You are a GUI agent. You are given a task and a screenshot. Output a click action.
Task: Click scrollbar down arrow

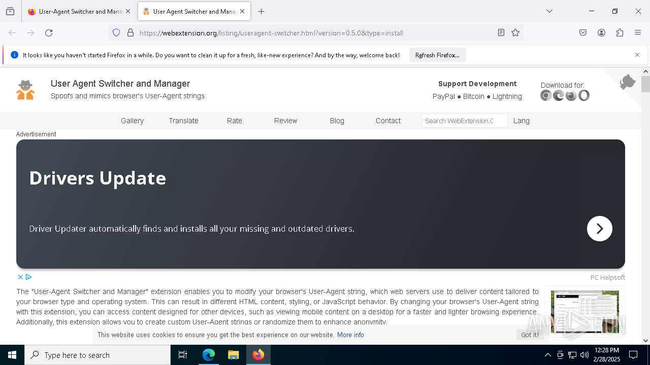(x=645, y=341)
